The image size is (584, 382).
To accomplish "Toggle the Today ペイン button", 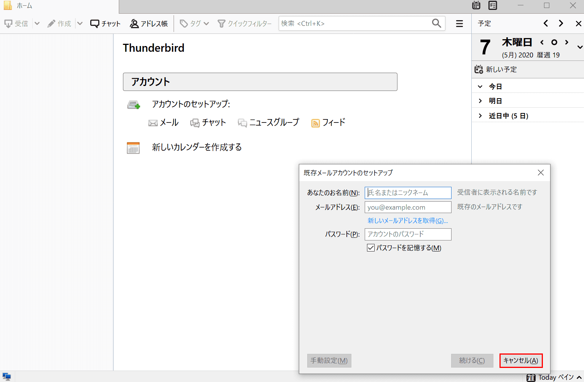I will tap(554, 377).
